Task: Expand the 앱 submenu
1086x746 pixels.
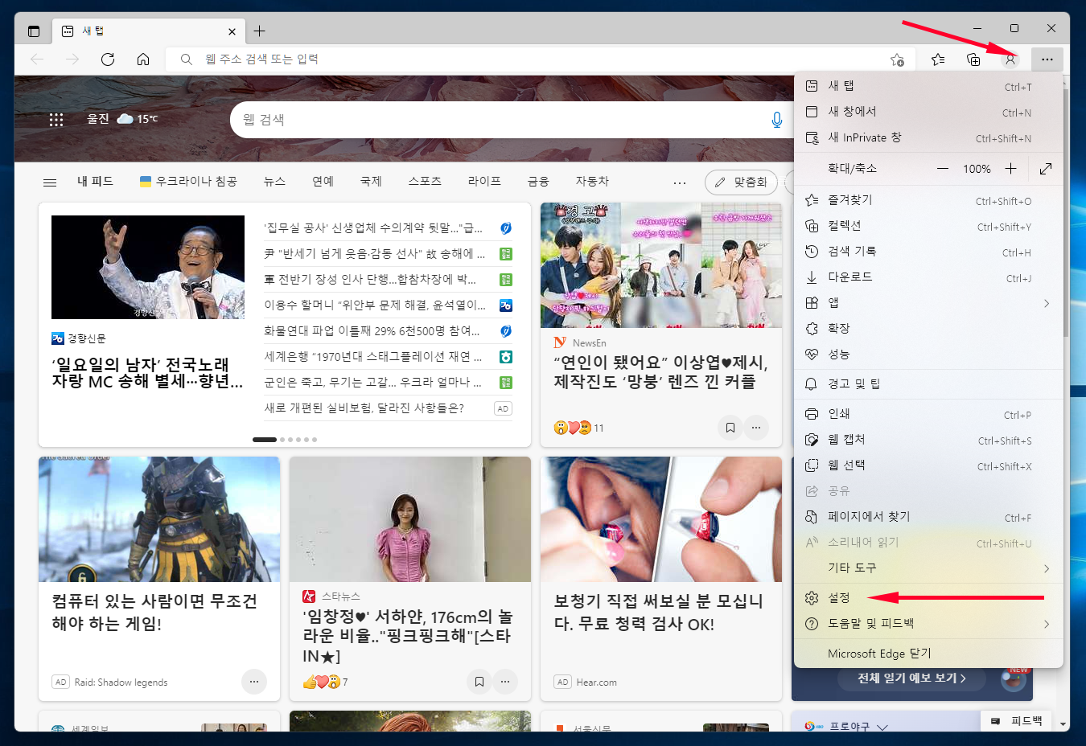Action: point(928,303)
